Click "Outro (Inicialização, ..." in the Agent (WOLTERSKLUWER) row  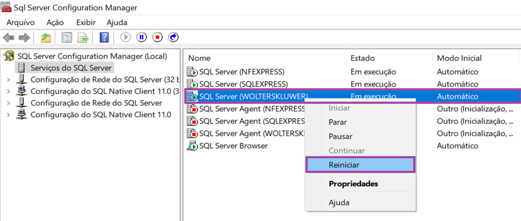pos(475,133)
